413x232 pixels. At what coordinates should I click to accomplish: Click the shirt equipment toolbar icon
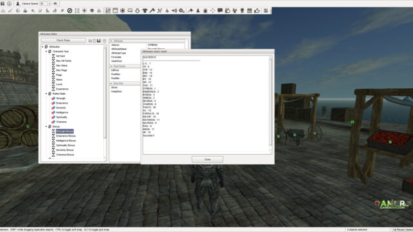point(145,10)
